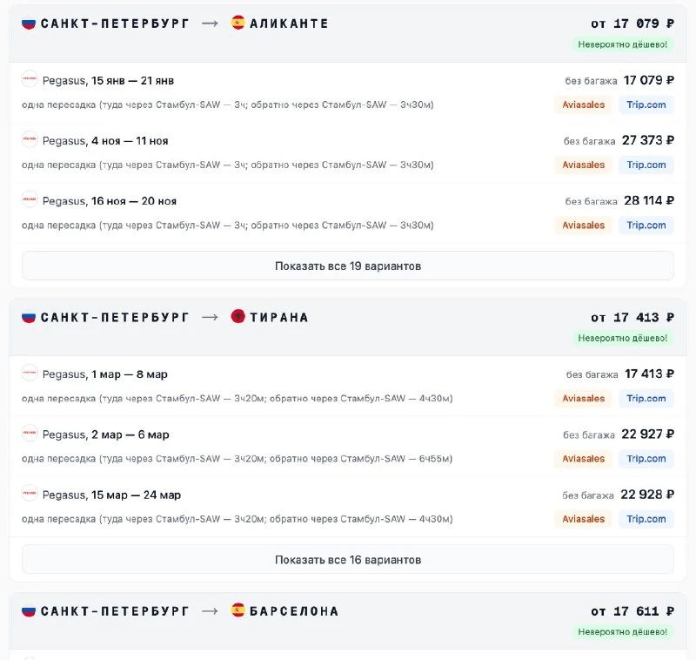Click the ТИРАНА destination title
This screenshot has height=660, width=696.
coord(279,318)
